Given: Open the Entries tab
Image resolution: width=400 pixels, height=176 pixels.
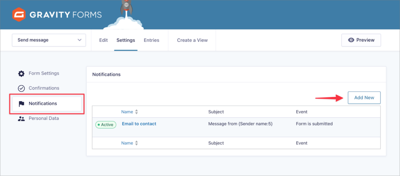Looking at the screenshot, I should pos(152,40).
